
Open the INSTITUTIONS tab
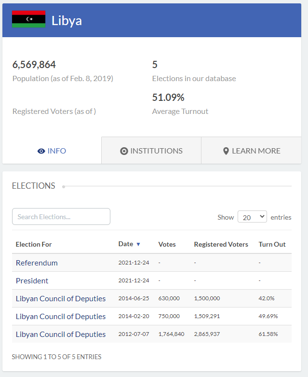(151, 151)
